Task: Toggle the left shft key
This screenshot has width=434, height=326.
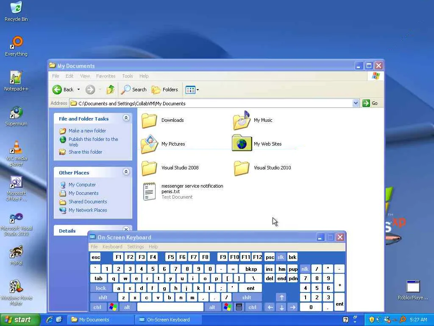Action: click(x=103, y=298)
